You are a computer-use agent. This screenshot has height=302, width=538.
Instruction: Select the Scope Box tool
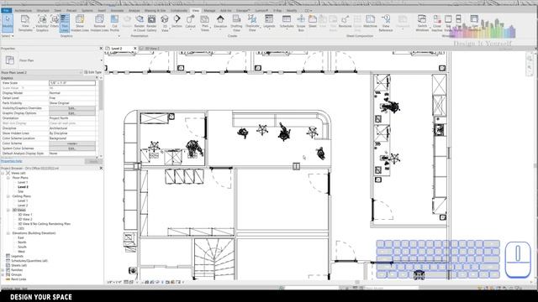301,23
